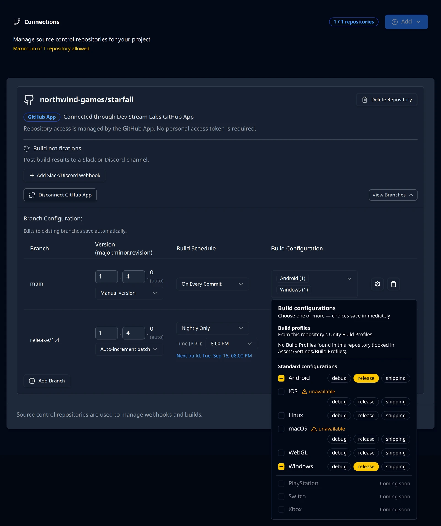Viewport: 441px width, 526px height.
Task: Click Add Slack/Discord webhook button
Action: pyautogui.click(x=64, y=175)
